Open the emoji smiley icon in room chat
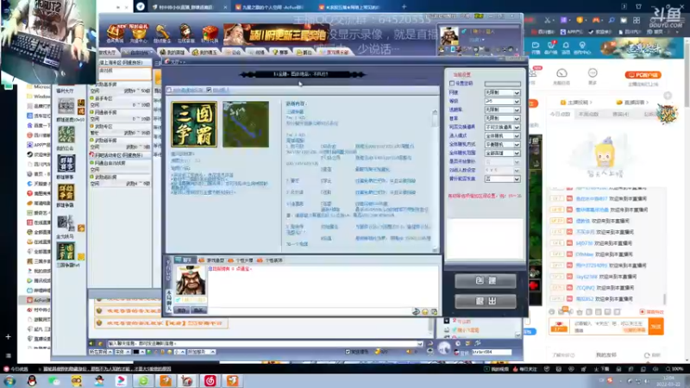The height and width of the screenshot is (388, 690). (425, 311)
